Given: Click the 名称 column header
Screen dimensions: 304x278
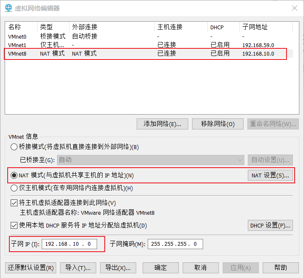Looking at the screenshot, I should click(21, 27).
